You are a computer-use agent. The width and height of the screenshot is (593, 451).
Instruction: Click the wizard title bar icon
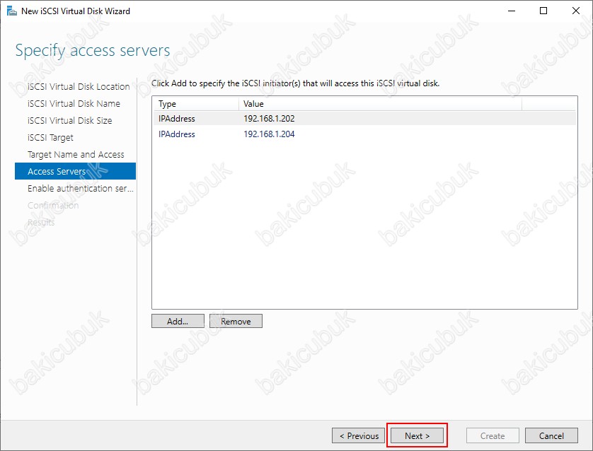[12, 11]
